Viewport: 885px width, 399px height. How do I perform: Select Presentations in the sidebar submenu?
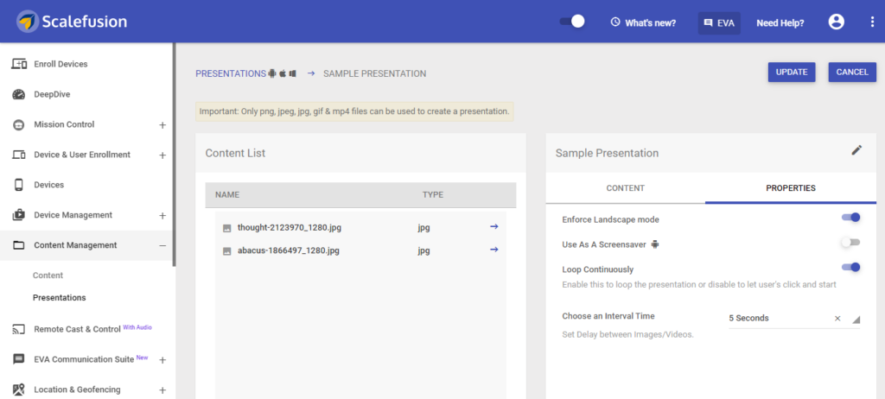pos(60,297)
